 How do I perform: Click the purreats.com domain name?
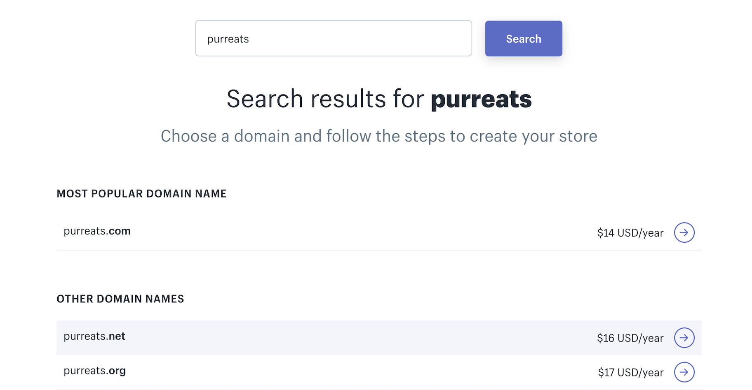tap(97, 231)
